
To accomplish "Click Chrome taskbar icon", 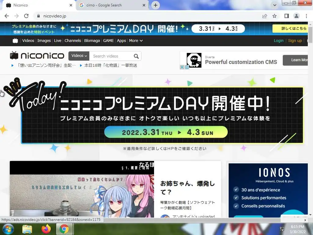I will tap(64, 229).
